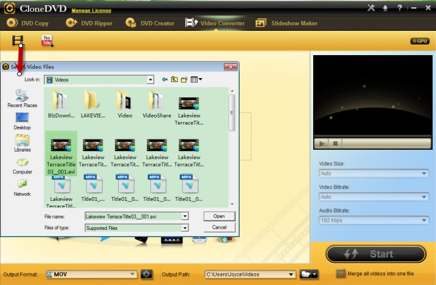Stop the preview video
Viewport: 436px width, 285px height.
coord(336,143)
